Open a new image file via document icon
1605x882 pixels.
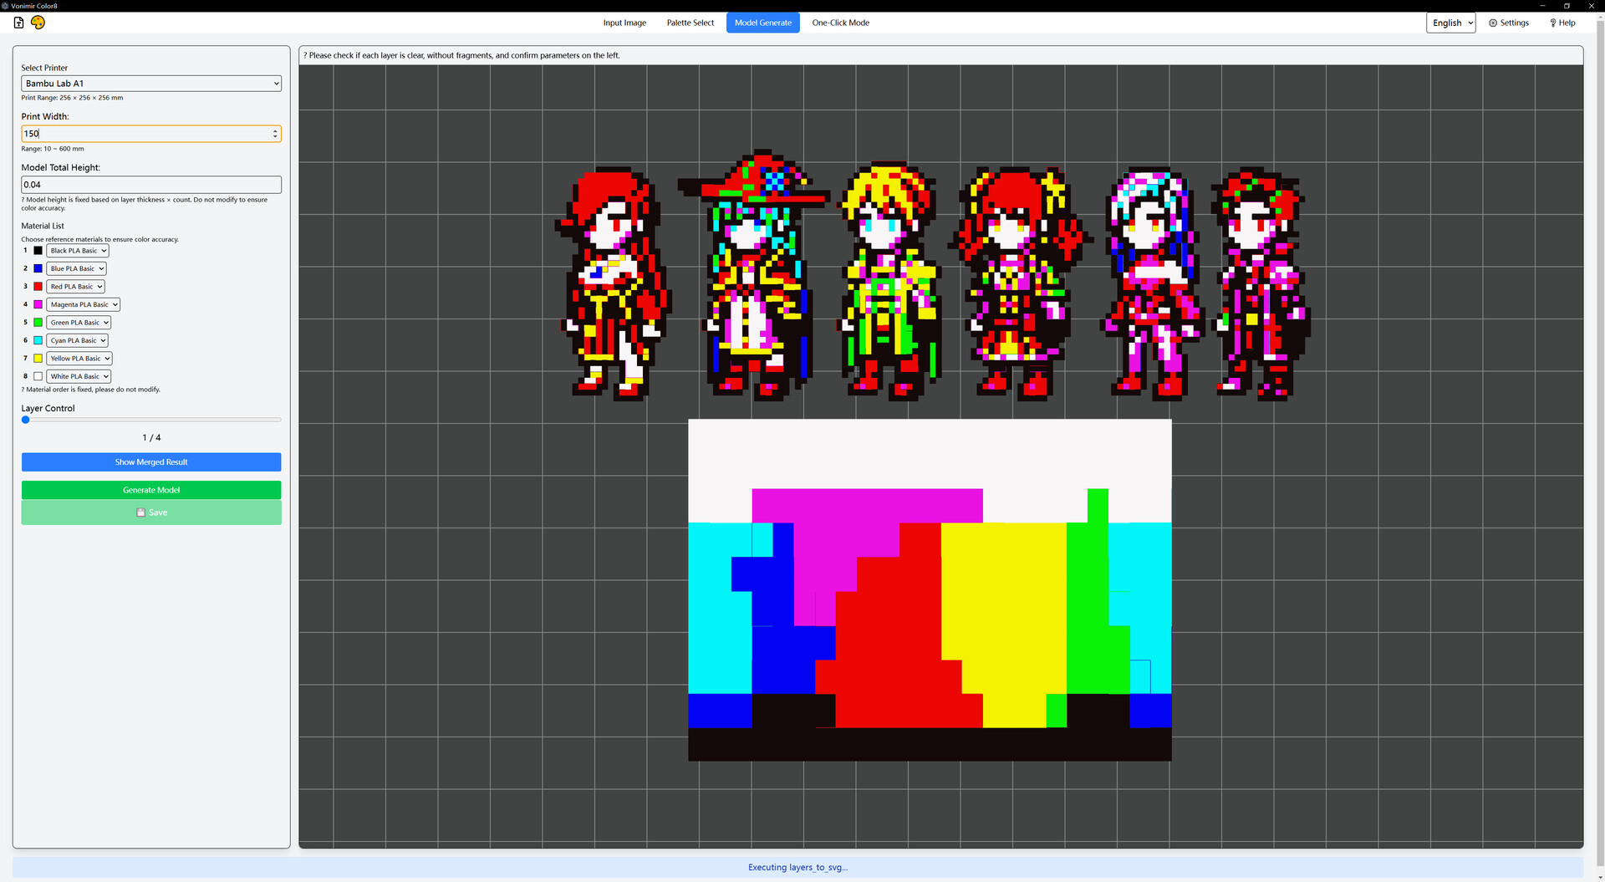[18, 23]
